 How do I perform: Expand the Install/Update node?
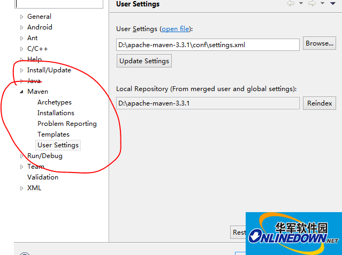click(21, 70)
